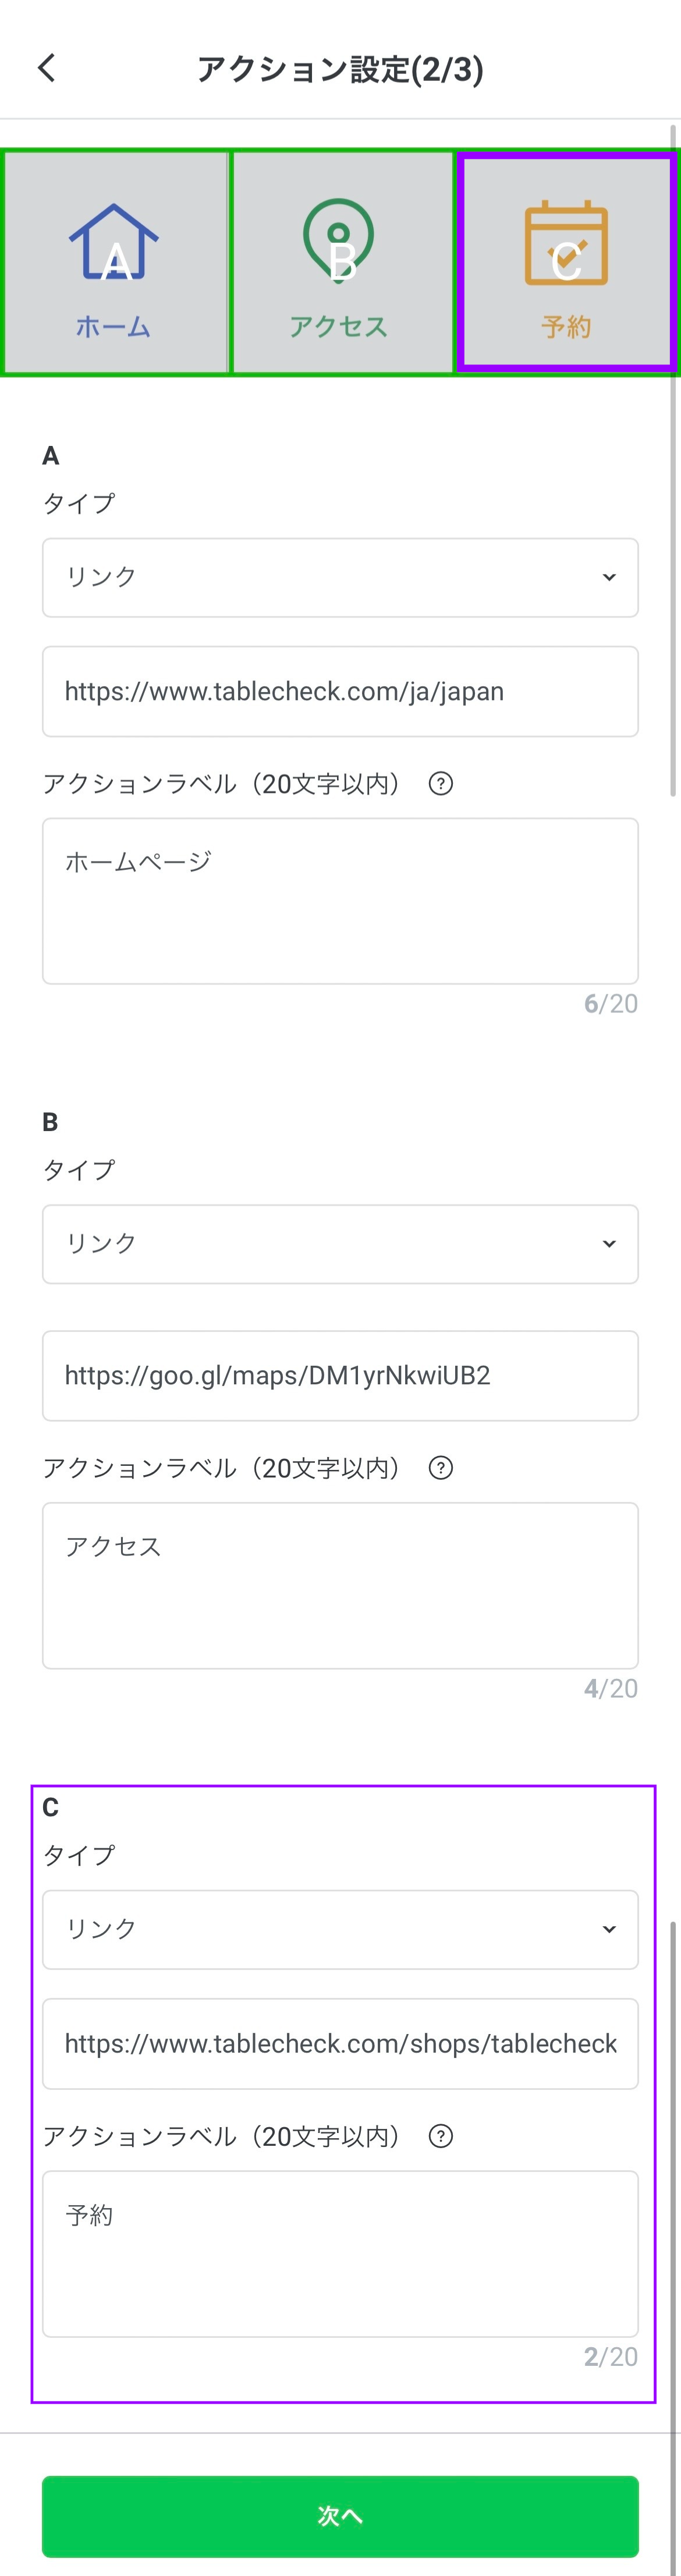Open help icon for section B action label
The image size is (681, 2576).
coord(440,1467)
